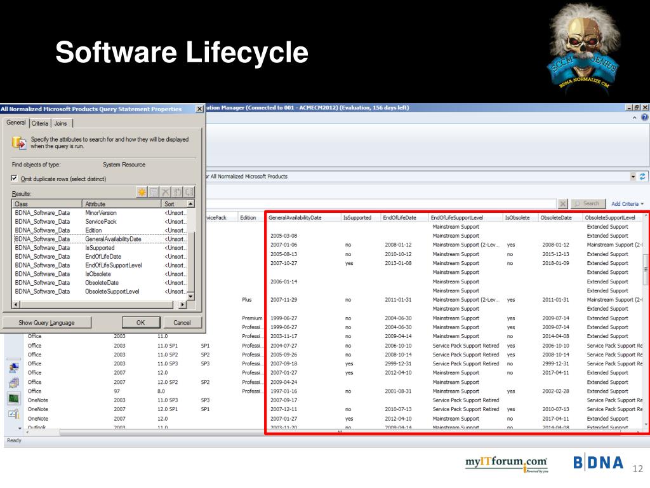Select the ObsoleteSupportLevel row in Results list
The width and height of the screenshot is (650, 488).
[x=100, y=291]
